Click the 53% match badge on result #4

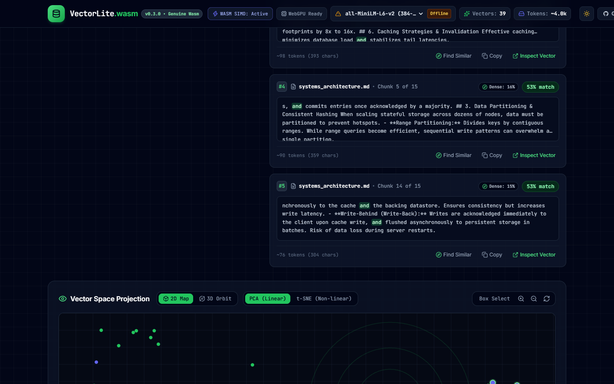540,87
